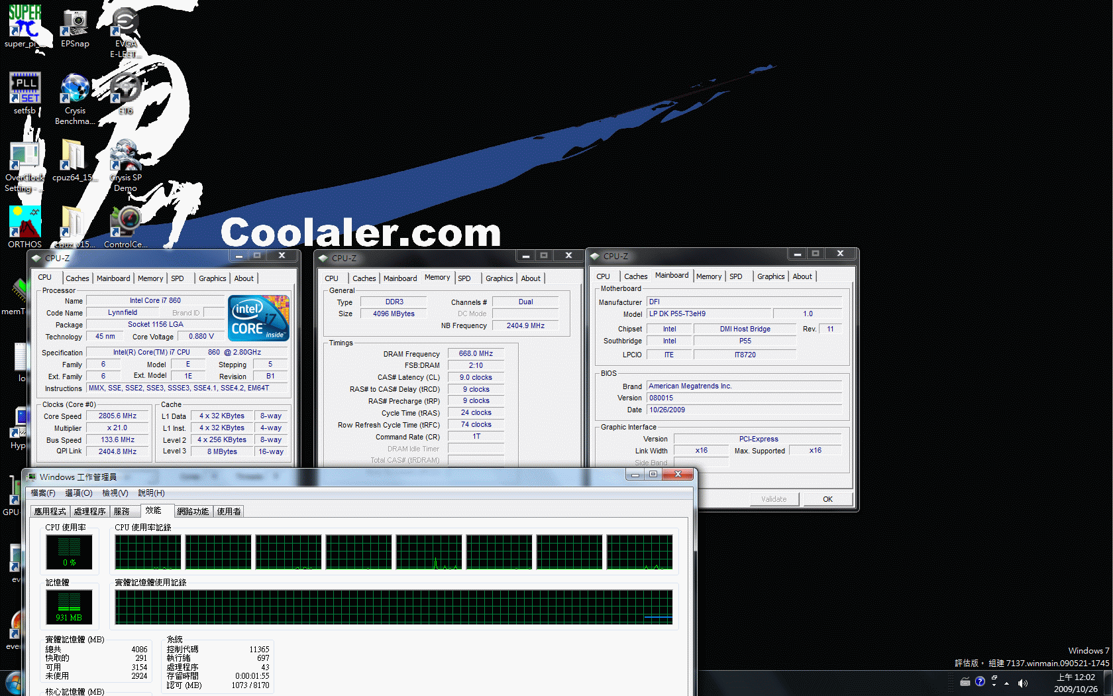
Task: Click the Intel Core i7 logo in CPU-Z
Action: 258,318
